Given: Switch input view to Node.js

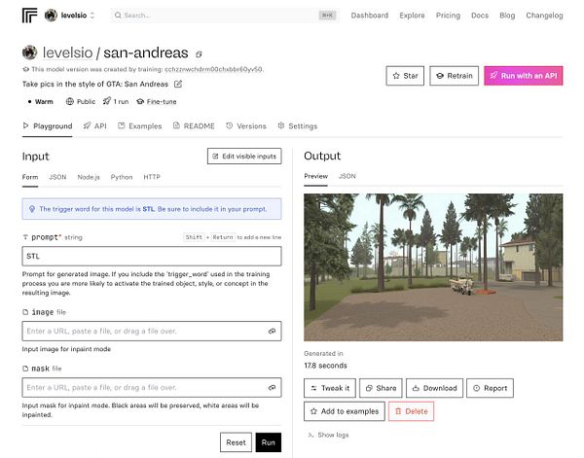Looking at the screenshot, I should (89, 177).
